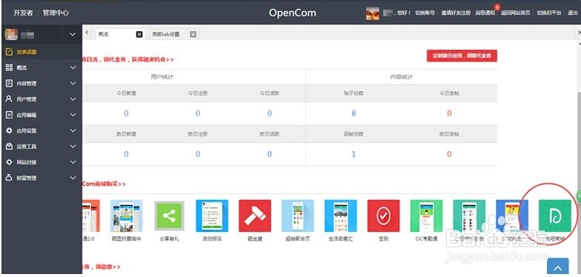
Task: Click the 帖子总数 value 8
Action: pyautogui.click(x=353, y=113)
